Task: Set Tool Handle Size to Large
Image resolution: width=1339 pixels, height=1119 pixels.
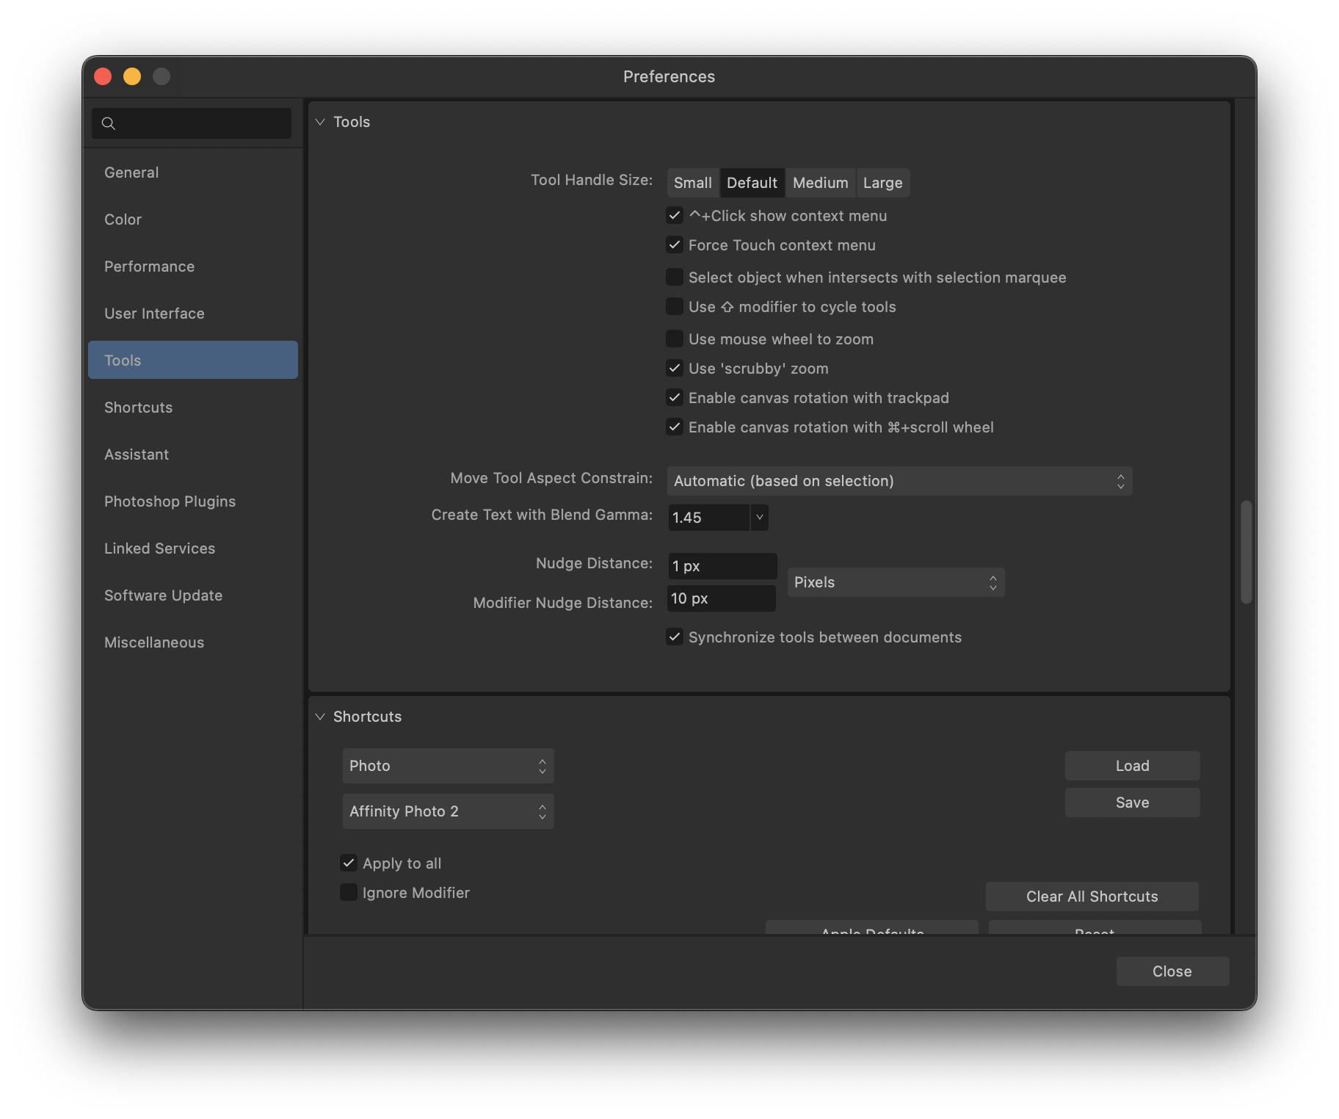Action: (x=882, y=182)
